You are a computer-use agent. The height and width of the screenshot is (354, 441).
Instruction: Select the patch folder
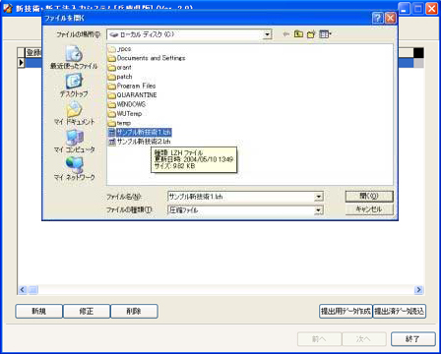[x=120, y=77]
